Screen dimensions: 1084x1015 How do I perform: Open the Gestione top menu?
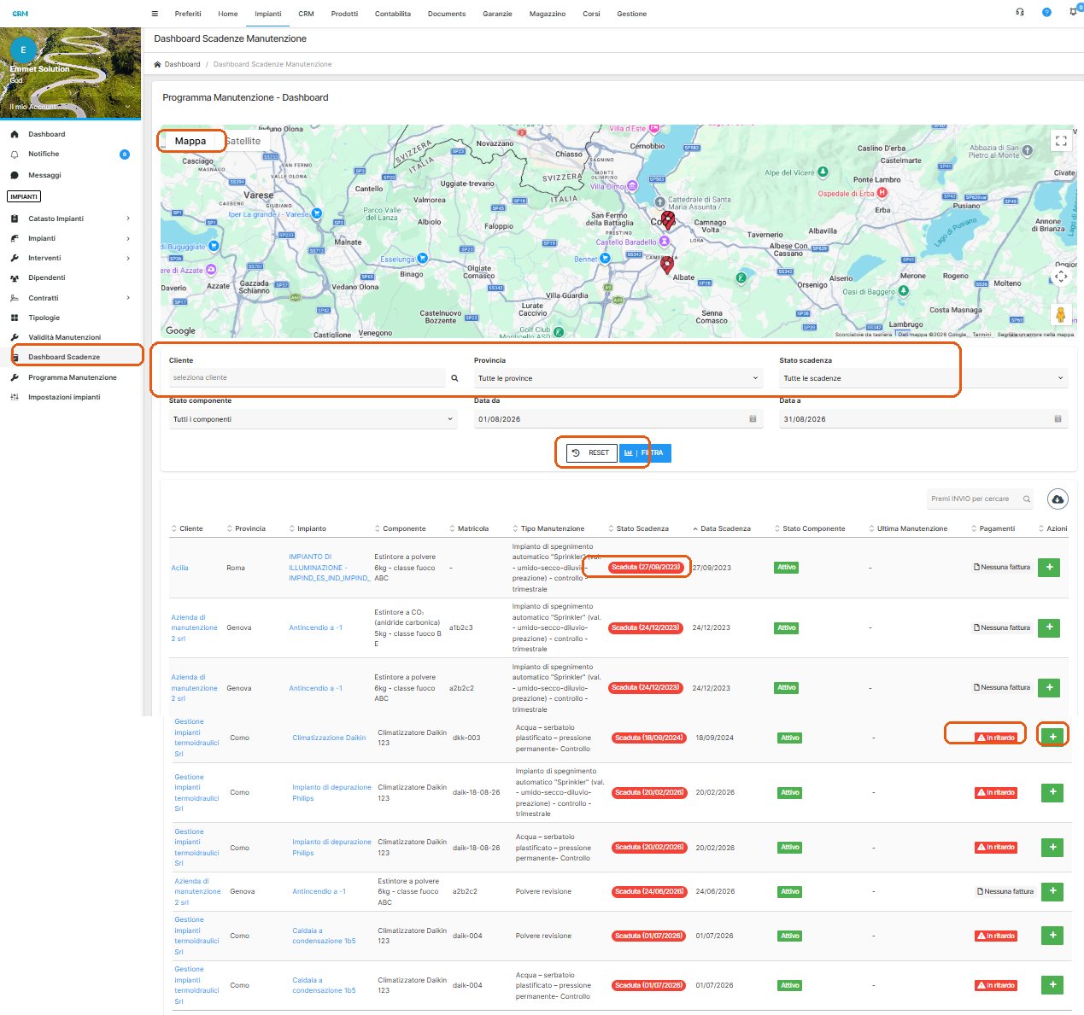(632, 14)
